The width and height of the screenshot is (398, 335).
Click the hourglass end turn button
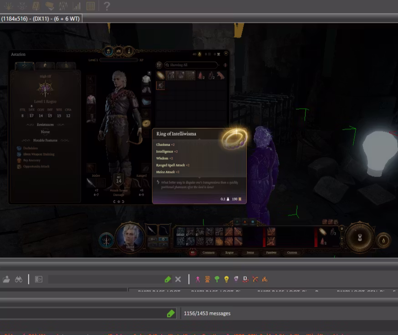coord(359,237)
